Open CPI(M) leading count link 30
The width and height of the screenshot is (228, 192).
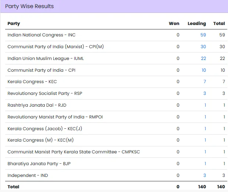point(203,47)
